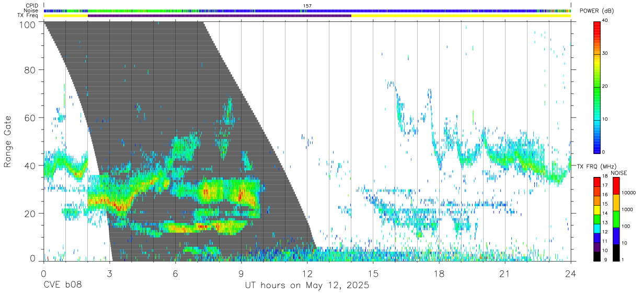Click the 21 hour label on UT axis

(505, 273)
